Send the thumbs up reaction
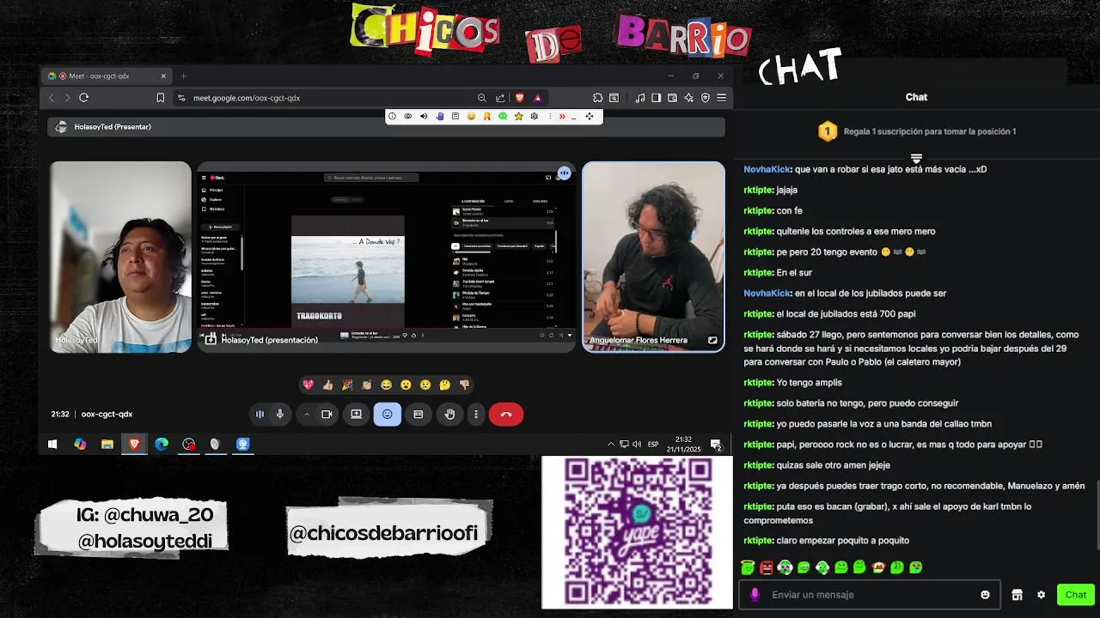The image size is (1100, 618). (x=327, y=385)
